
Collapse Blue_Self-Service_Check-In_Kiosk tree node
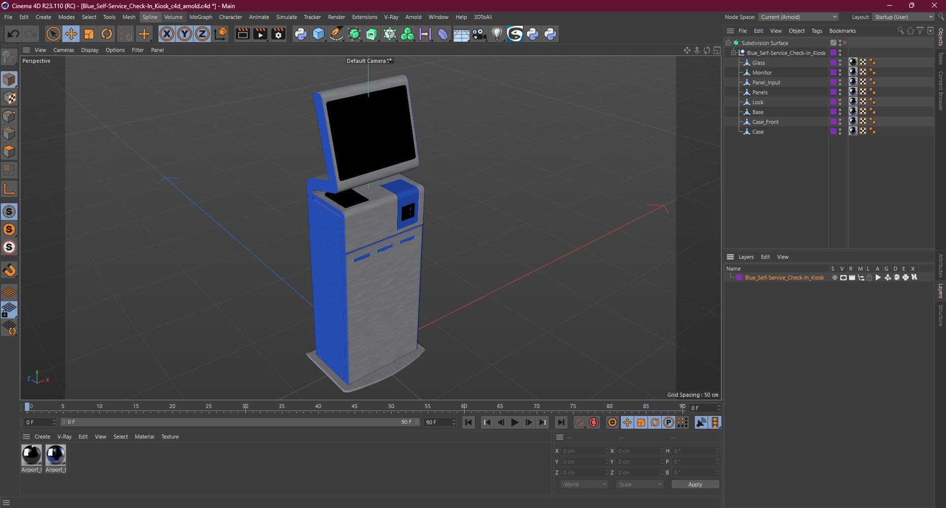click(x=734, y=53)
